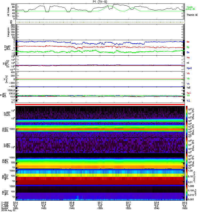
Task: Click the SST ions Eflux color bar
Action: [x=187, y=114]
